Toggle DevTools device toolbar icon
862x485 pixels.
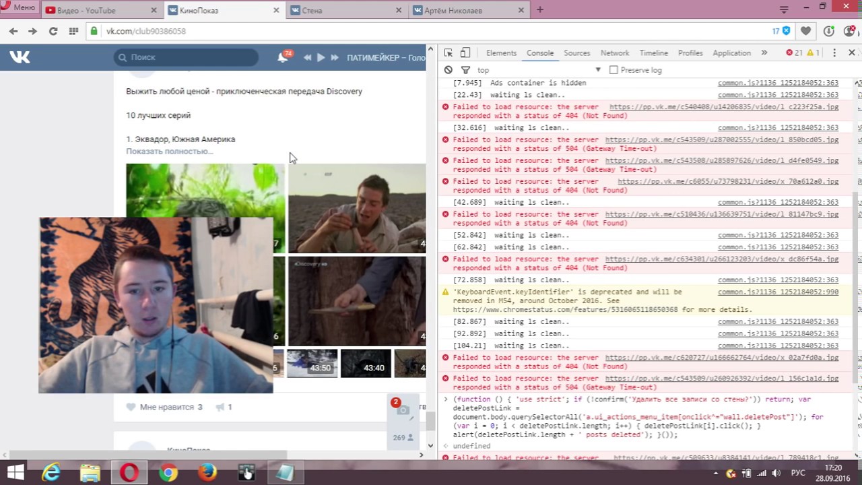[x=465, y=53]
